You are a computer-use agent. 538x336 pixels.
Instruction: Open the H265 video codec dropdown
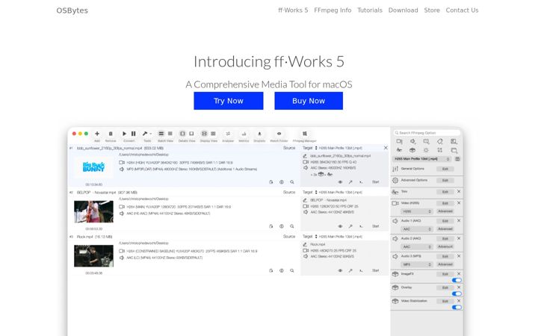click(416, 211)
